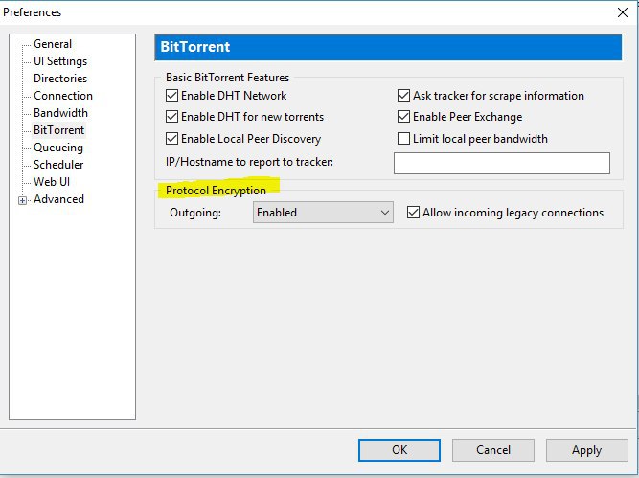Expand the Advanced tree node
The image size is (639, 478).
click(22, 200)
